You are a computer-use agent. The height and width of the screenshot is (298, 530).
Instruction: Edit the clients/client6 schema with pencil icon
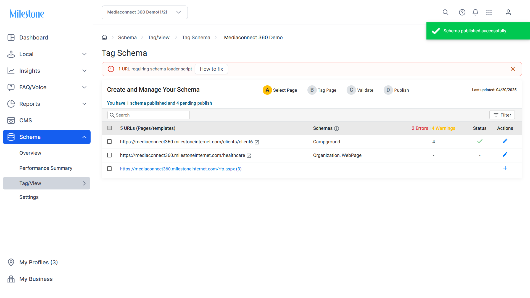click(505, 141)
